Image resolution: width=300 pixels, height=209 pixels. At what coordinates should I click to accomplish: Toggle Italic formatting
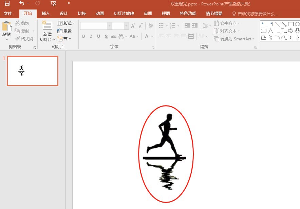click(x=91, y=36)
